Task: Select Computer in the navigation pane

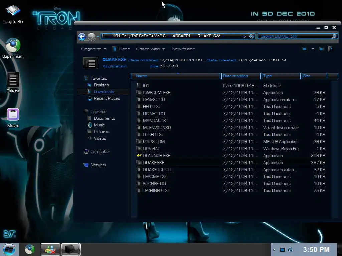Action: point(100,152)
